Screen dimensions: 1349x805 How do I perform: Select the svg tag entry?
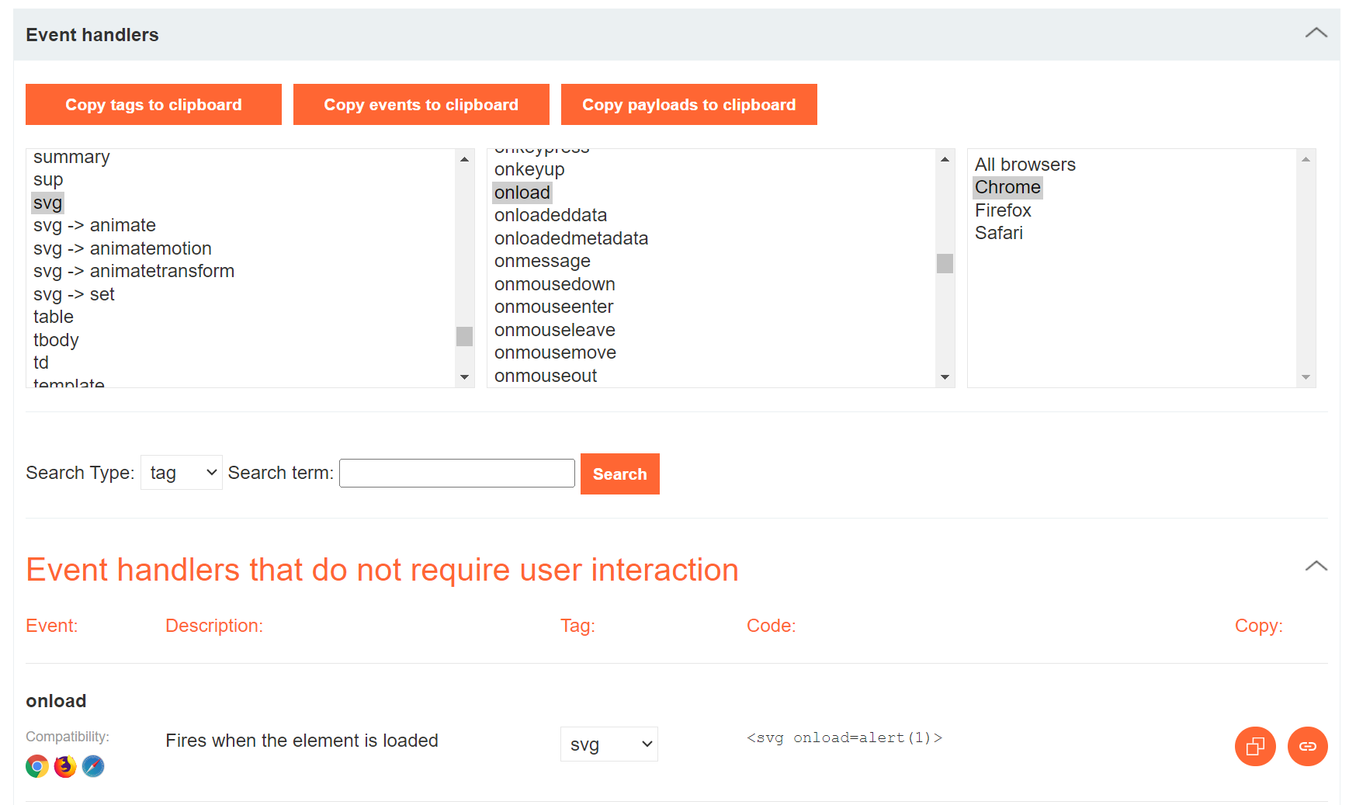[x=47, y=203]
